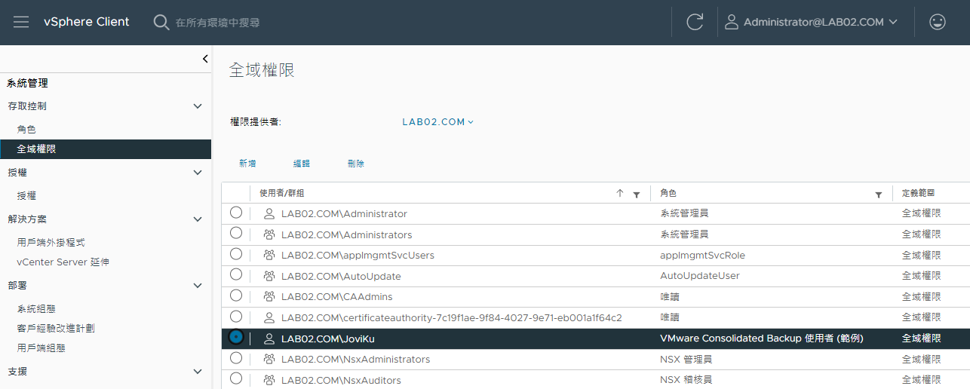Open vCenter Server 延伸 in the sidebar
The width and height of the screenshot is (970, 389).
coord(63,262)
